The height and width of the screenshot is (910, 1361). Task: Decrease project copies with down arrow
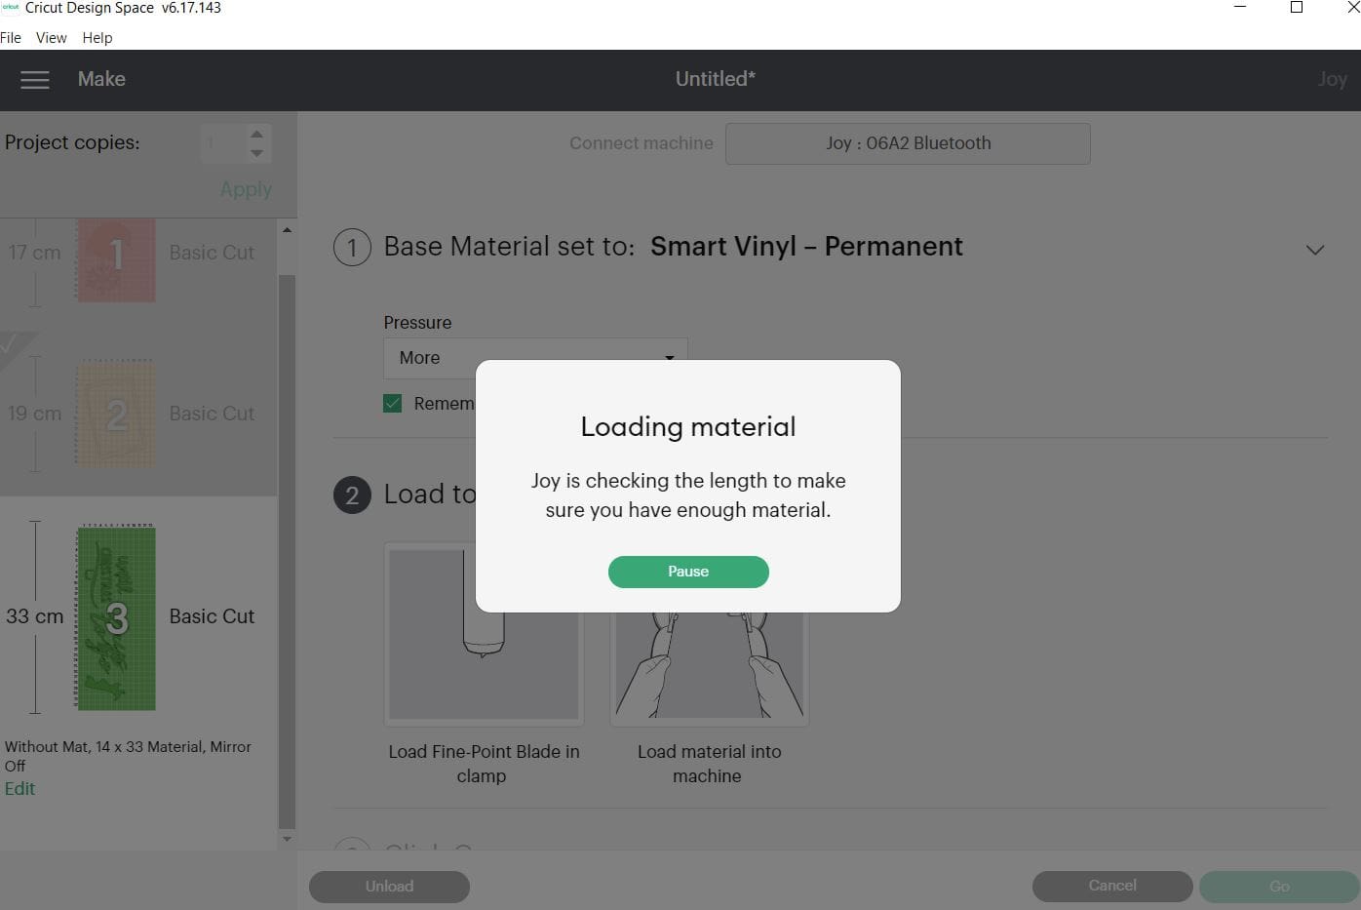point(256,153)
